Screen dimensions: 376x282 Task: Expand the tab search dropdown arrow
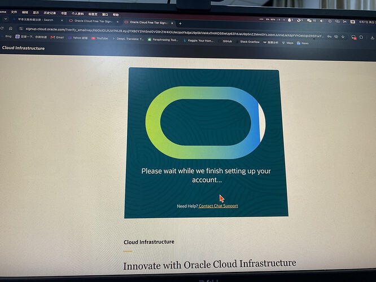pyautogui.click(x=5, y=19)
